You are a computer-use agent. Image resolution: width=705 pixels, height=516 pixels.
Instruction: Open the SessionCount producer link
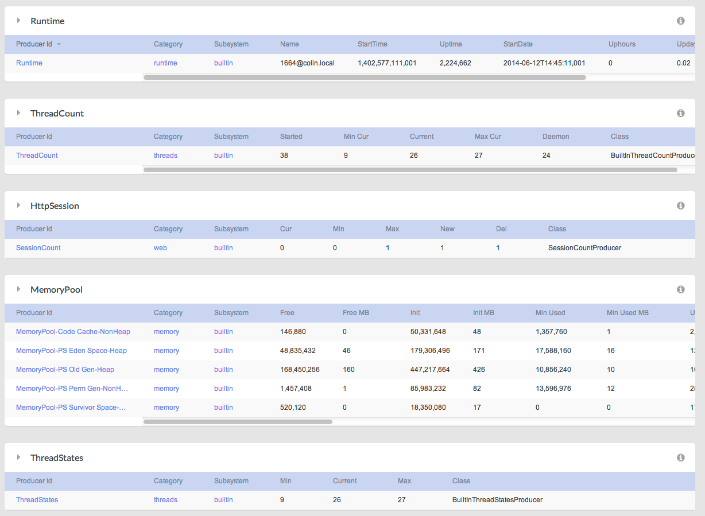point(38,248)
